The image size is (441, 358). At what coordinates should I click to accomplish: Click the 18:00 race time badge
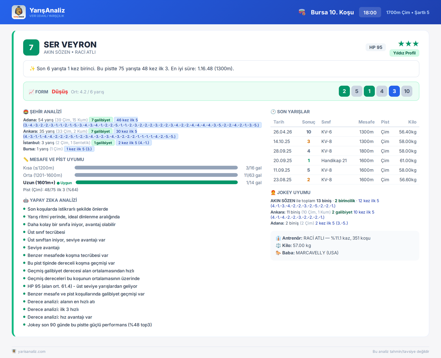370,12
